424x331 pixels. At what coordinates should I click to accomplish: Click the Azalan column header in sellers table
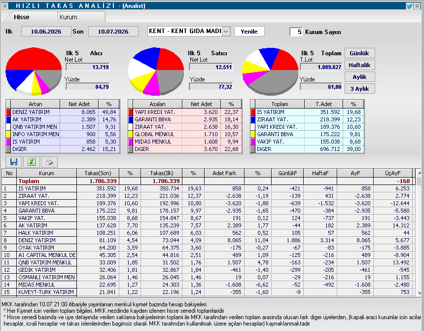click(158, 104)
